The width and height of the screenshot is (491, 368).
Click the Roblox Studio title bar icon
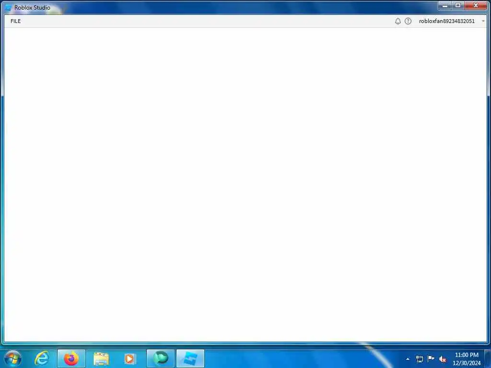[x=8, y=8]
